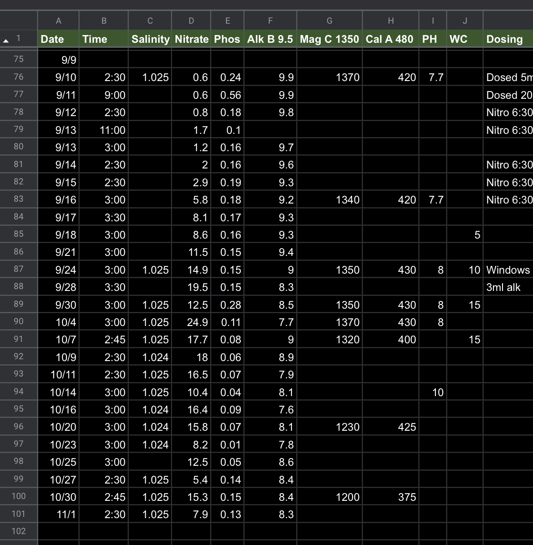Click the "Date" header cell
Image resolution: width=533 pixels, height=545 pixels.
coord(58,39)
